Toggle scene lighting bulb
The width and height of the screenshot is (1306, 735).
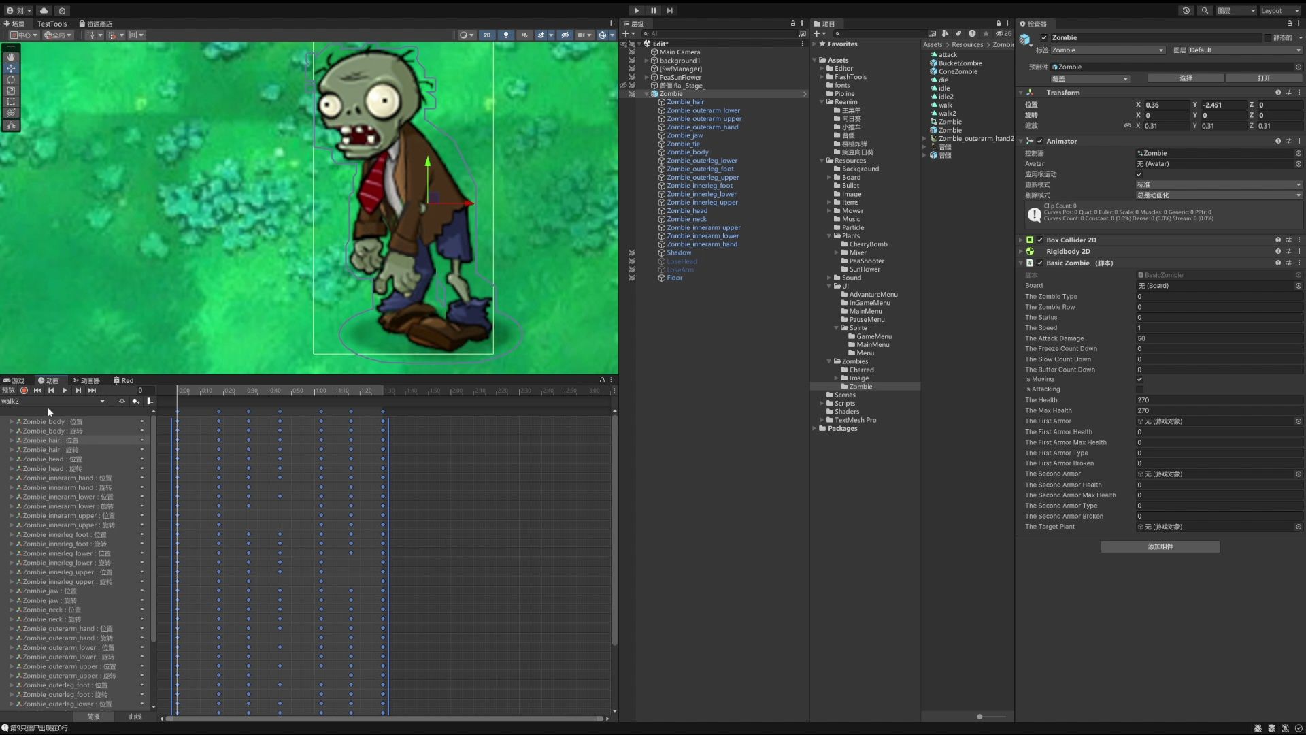point(506,35)
